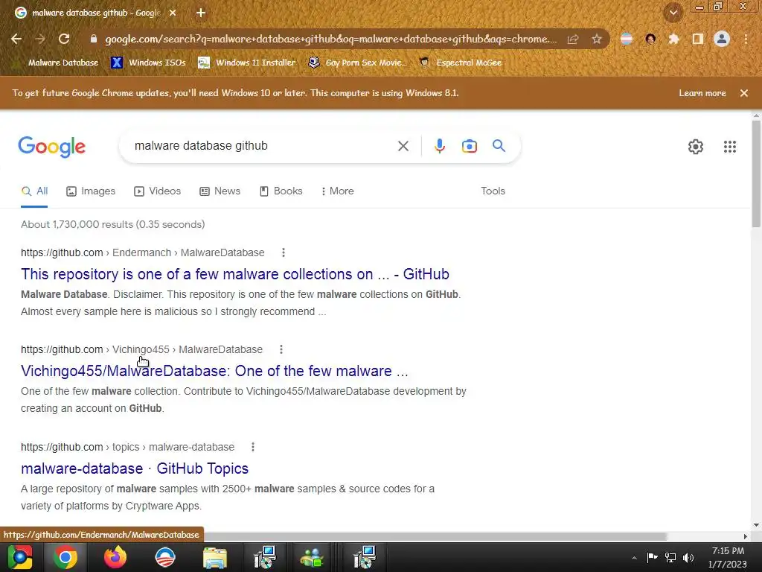
Task: Click the horizontal scrollbar at bottom
Action: [x=435, y=536]
